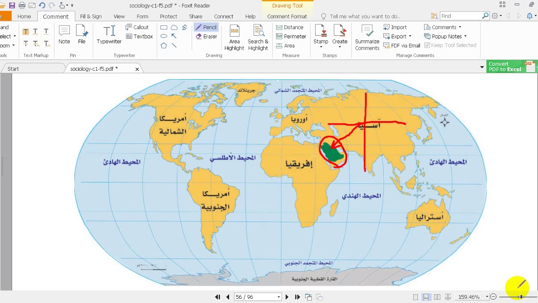Attach a File pin
This screenshot has width=538, height=303.
pos(82,35)
